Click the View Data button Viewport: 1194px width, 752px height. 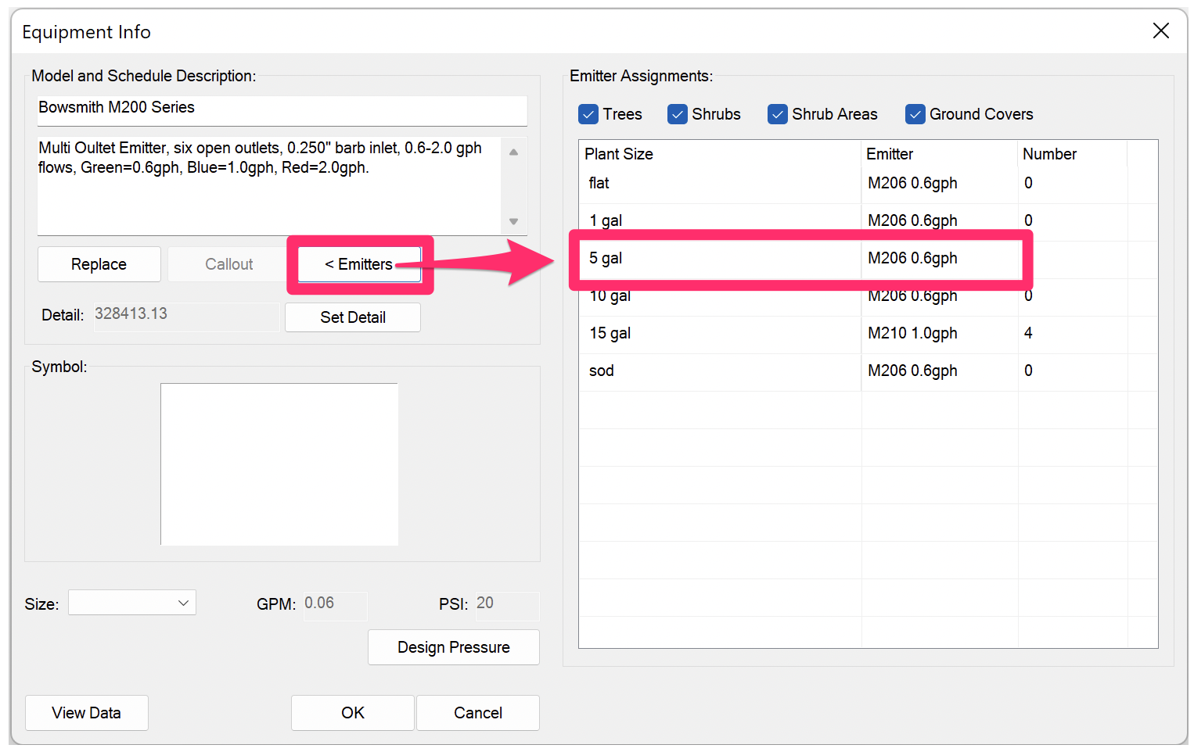87,713
